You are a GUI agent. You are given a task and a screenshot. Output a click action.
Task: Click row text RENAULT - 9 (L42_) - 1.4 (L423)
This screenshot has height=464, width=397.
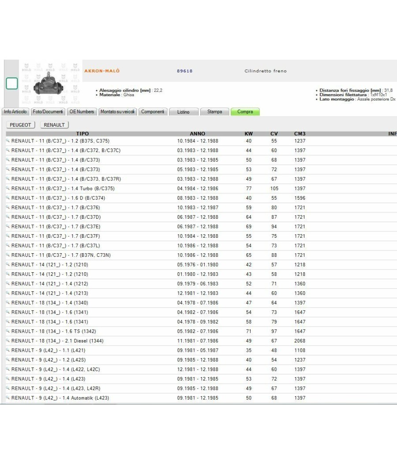pos(48,379)
